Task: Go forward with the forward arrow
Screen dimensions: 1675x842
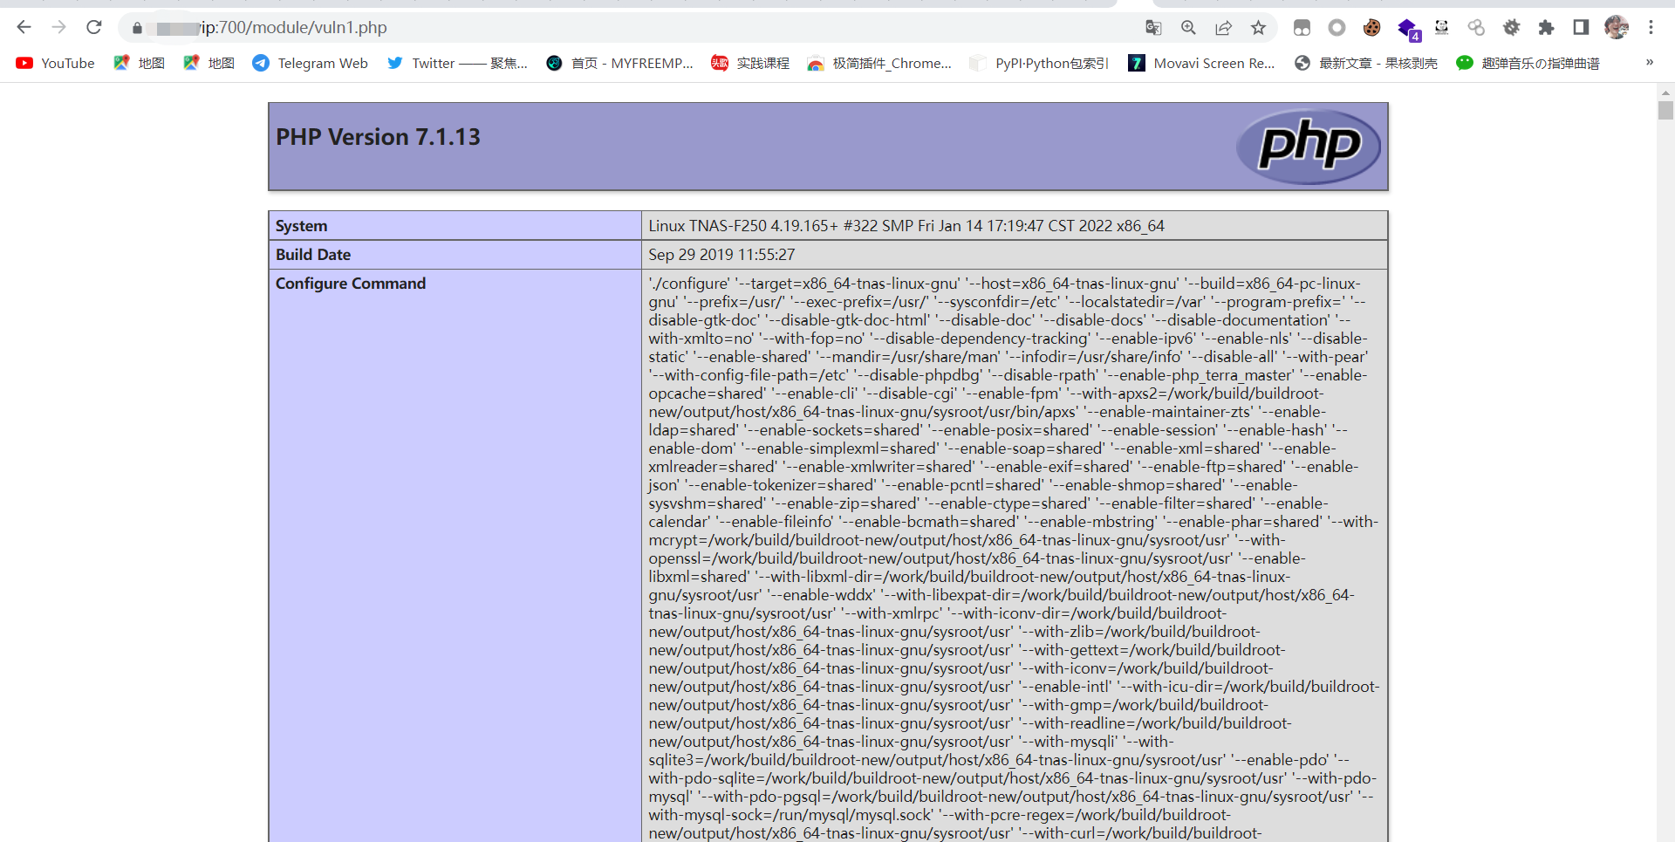Action: (58, 27)
